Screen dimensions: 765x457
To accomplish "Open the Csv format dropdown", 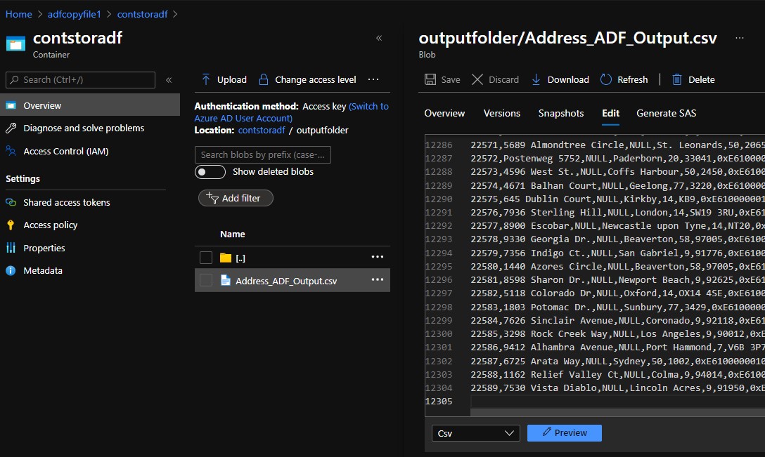I will [x=476, y=433].
